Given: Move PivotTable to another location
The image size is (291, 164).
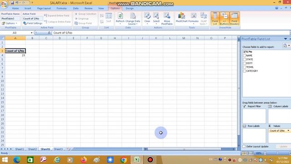Looking at the screenshot, I should 167,19.
